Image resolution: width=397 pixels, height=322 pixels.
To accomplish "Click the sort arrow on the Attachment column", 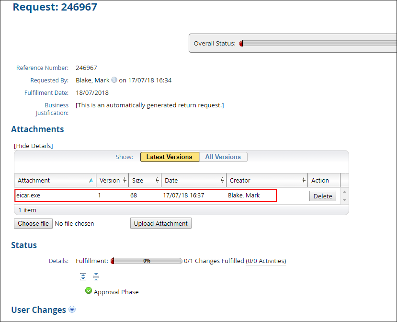I will 91,180.
